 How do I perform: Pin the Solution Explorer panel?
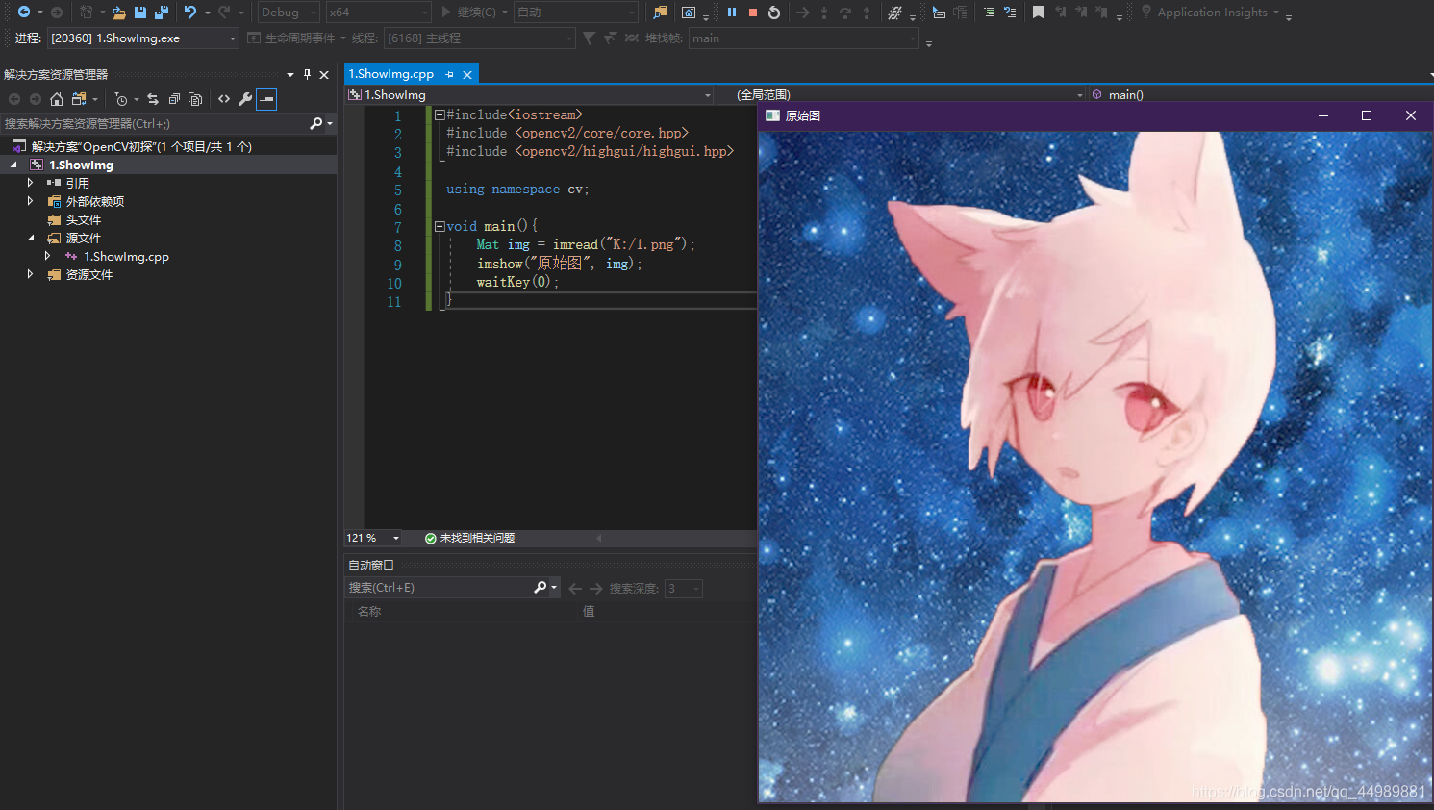pyautogui.click(x=308, y=74)
